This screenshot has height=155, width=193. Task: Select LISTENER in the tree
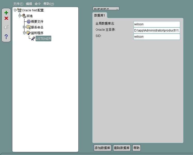coord(43,38)
